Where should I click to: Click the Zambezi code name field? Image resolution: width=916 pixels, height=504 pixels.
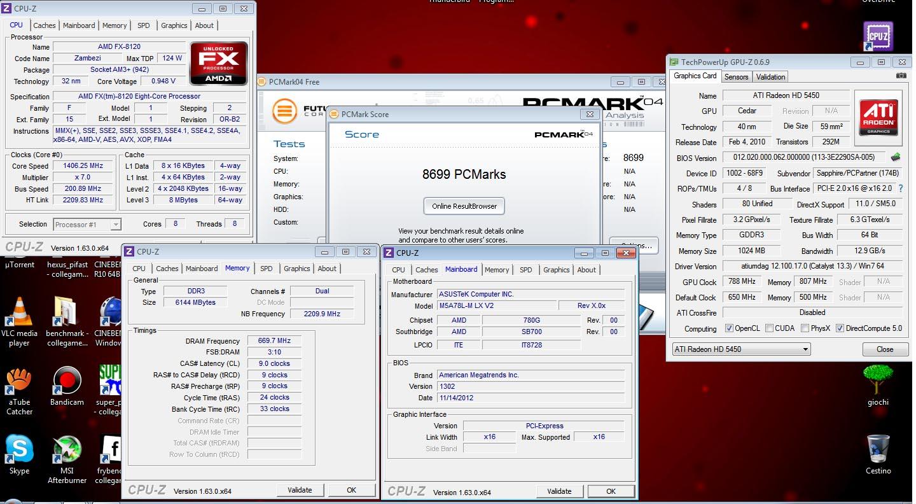(87, 58)
